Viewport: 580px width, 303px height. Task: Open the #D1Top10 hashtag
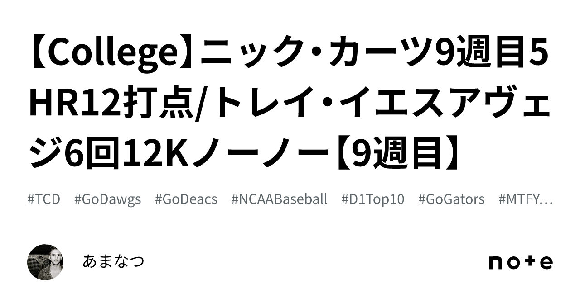pos(373,199)
